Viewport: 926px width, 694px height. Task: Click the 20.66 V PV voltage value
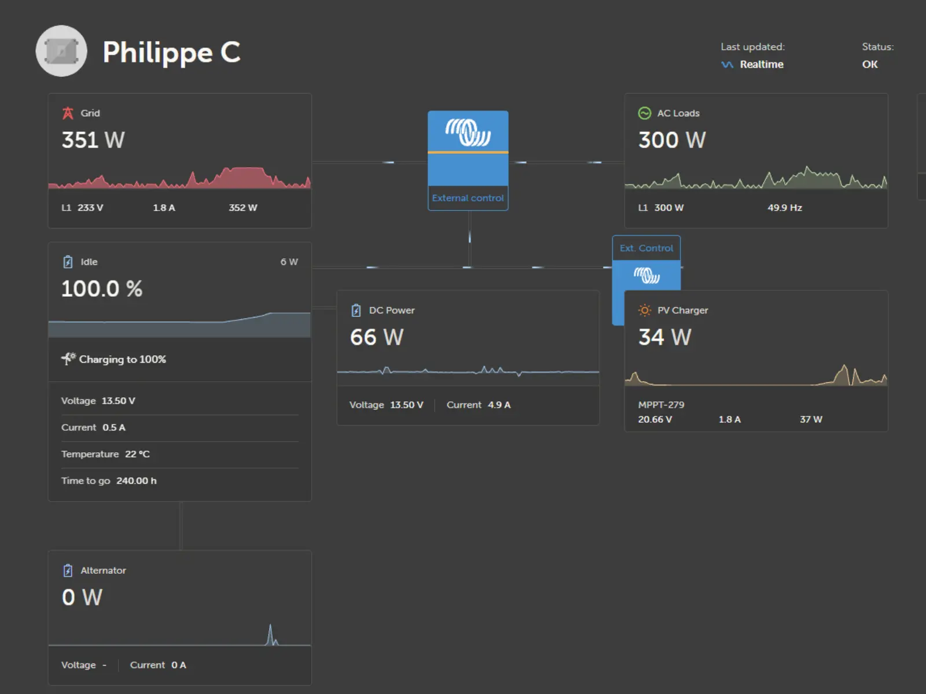click(655, 419)
